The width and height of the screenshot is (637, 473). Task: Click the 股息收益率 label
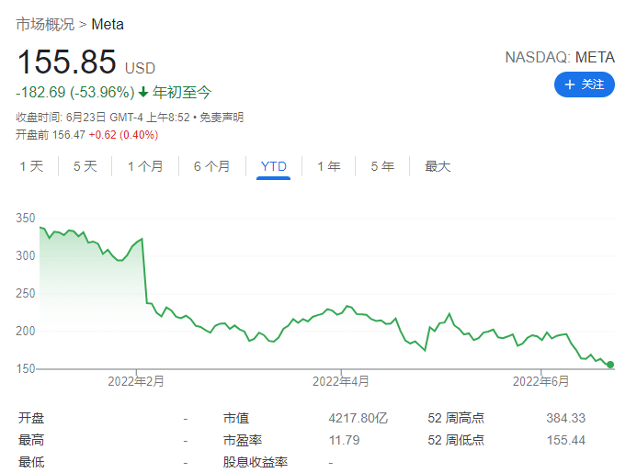256,462
